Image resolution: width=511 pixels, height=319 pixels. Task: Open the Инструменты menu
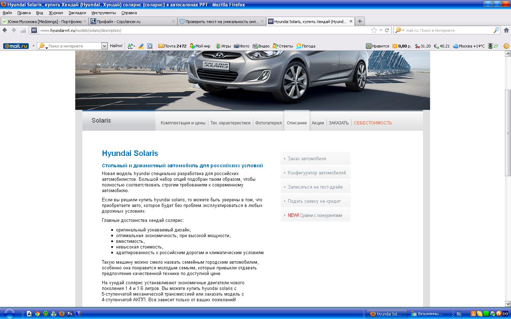(104, 13)
